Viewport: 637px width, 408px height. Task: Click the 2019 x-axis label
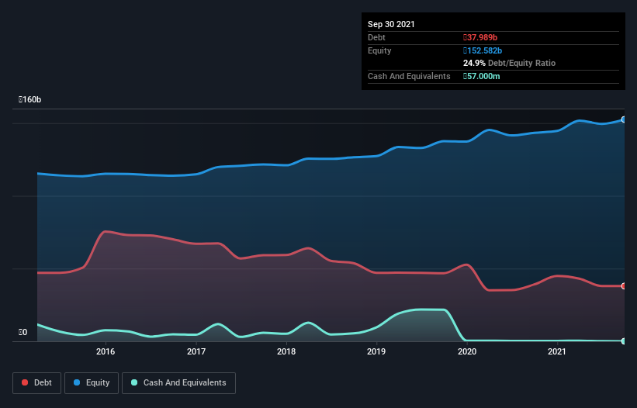click(376, 351)
